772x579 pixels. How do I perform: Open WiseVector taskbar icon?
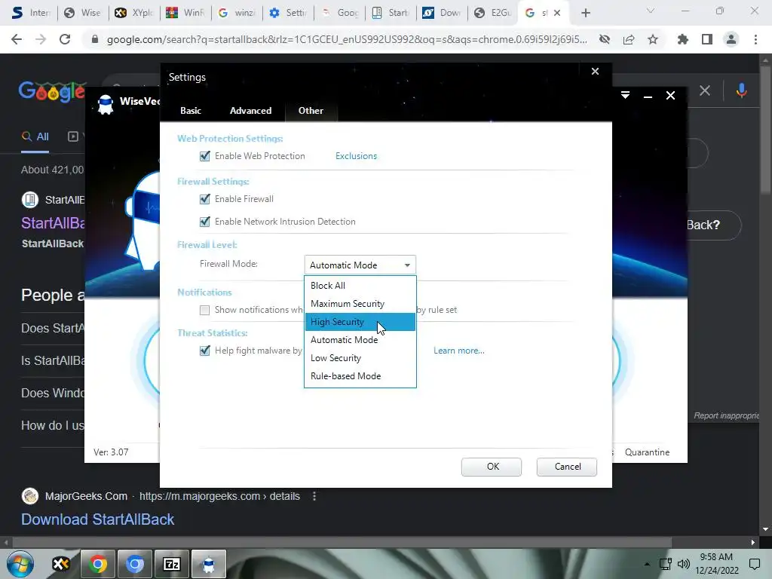208,564
